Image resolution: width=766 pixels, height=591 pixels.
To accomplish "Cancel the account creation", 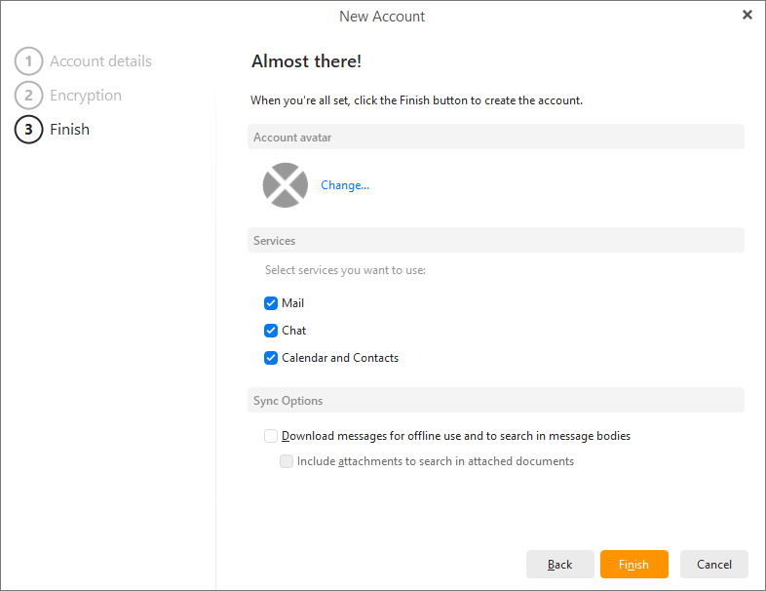I will [713, 565].
